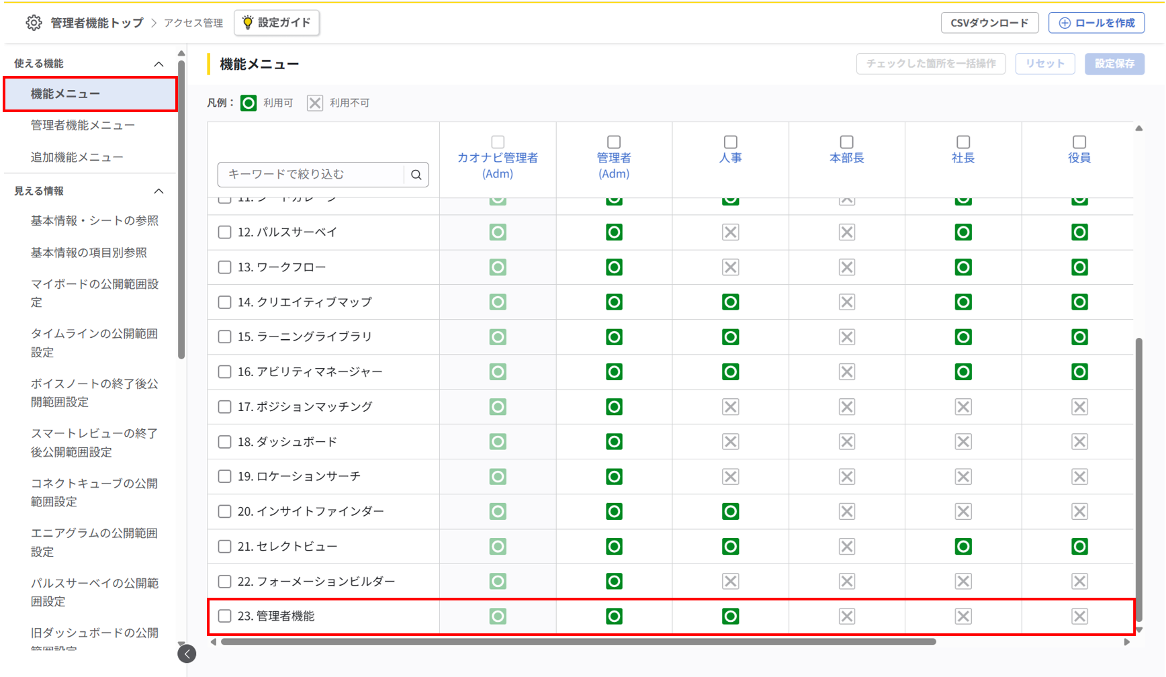1166x677 pixels.
Task: Open 追加機能メニュー in sidebar
Action: pyautogui.click(x=77, y=157)
